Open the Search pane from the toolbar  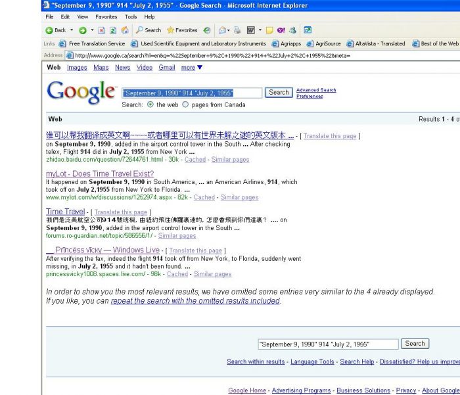(x=149, y=30)
